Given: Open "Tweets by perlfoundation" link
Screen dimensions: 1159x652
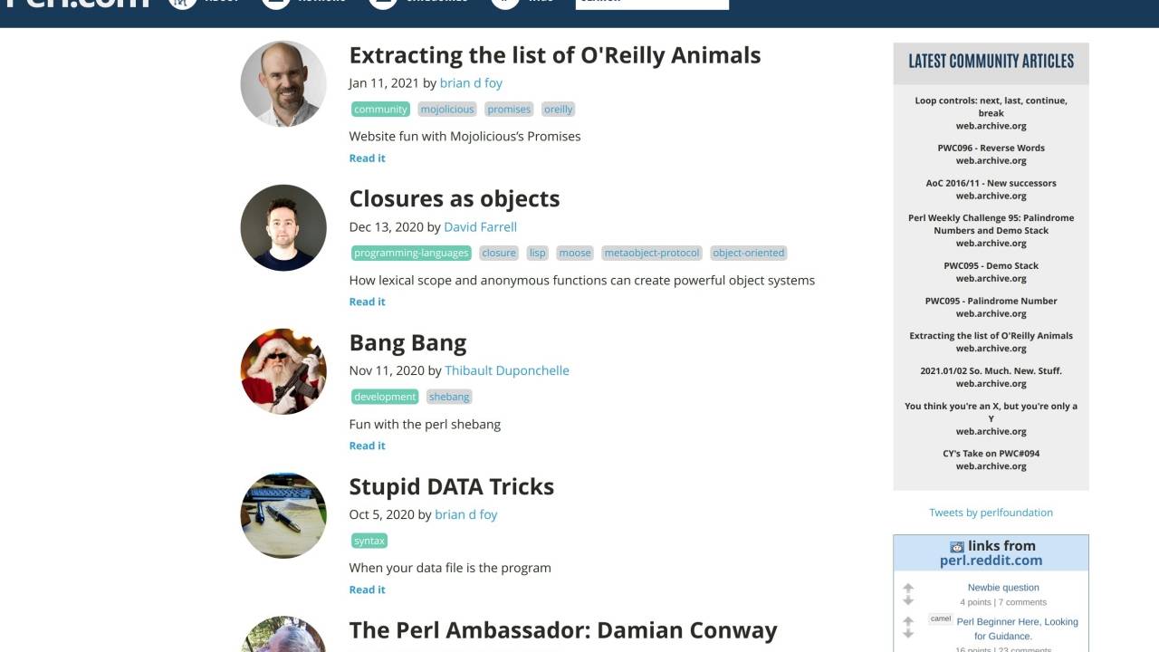Looking at the screenshot, I should [991, 513].
